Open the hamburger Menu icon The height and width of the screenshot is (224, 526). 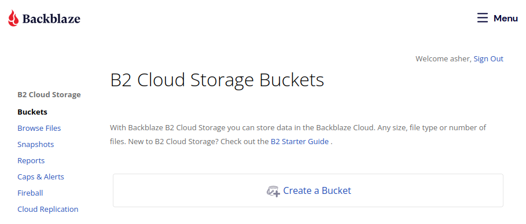[483, 18]
